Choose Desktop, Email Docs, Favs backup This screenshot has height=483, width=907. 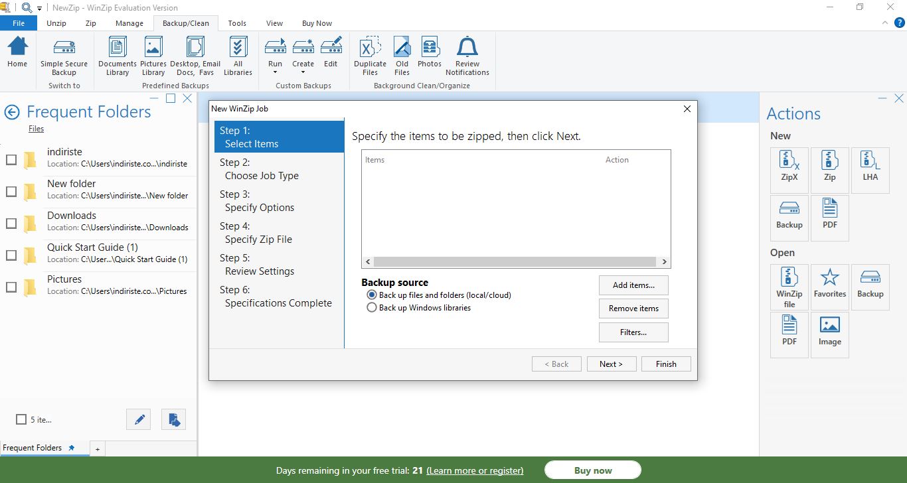click(x=195, y=57)
